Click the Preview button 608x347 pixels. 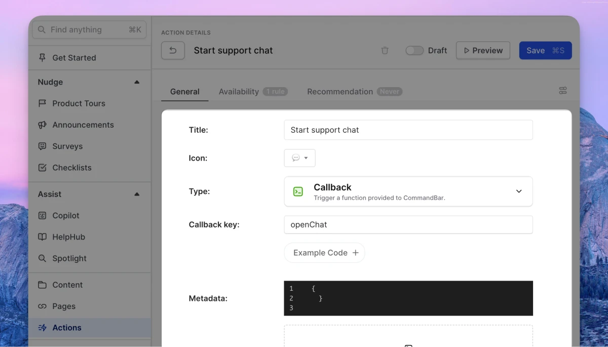click(x=483, y=51)
